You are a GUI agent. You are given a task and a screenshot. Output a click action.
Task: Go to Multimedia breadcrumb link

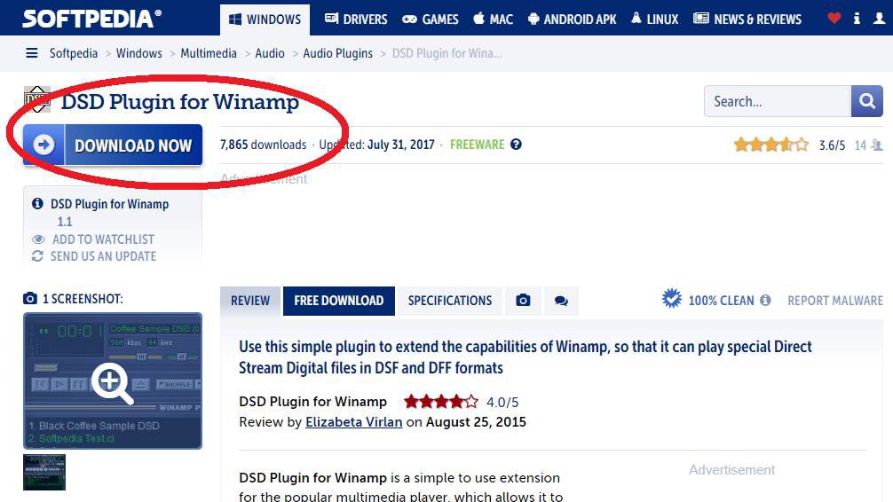click(x=209, y=53)
